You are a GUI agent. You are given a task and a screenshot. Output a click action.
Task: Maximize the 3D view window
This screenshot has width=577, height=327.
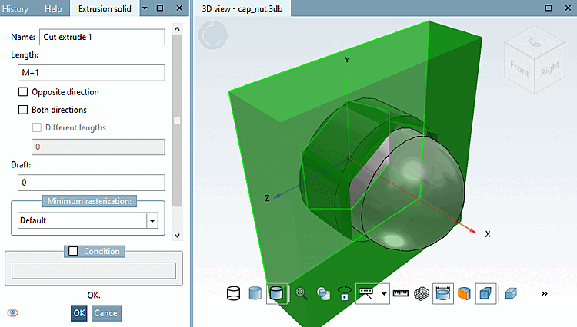tap(549, 8)
